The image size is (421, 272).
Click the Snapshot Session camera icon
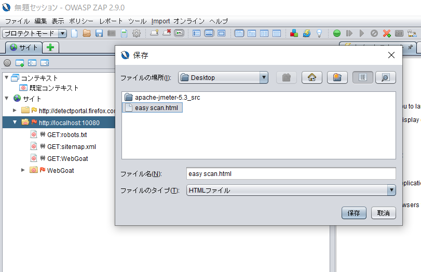coord(112,33)
